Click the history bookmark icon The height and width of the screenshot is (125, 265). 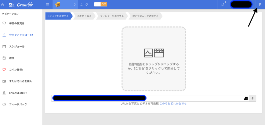4,58
